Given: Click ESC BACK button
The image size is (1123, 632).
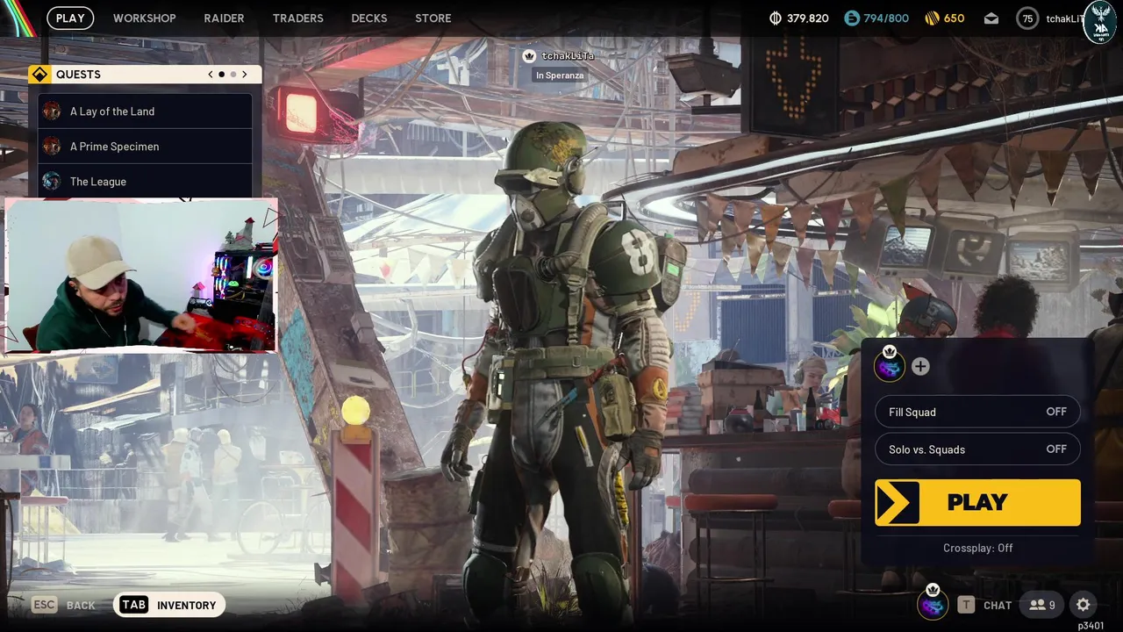Looking at the screenshot, I should 63,605.
